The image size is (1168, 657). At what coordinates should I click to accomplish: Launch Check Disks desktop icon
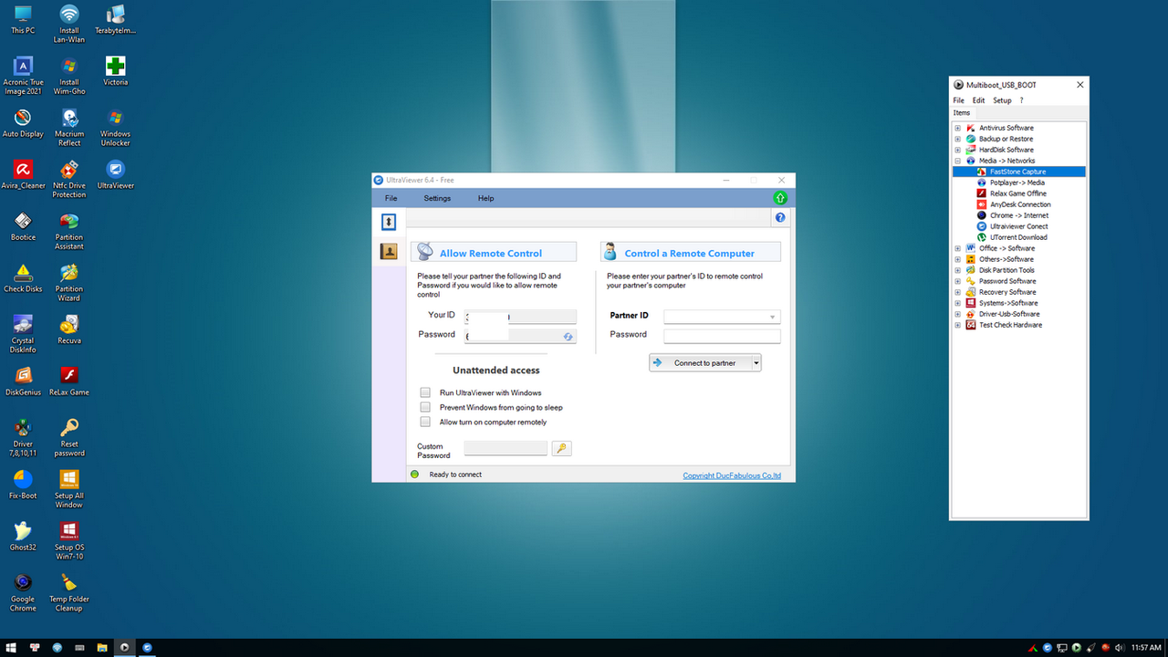click(x=23, y=279)
